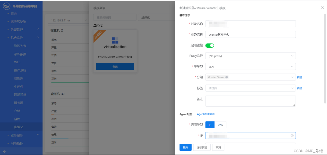Click the 提交 submit button
This screenshot has height=155, width=327.
(x=185, y=147)
